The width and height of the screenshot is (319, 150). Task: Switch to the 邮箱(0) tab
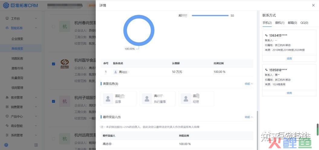click(292, 23)
